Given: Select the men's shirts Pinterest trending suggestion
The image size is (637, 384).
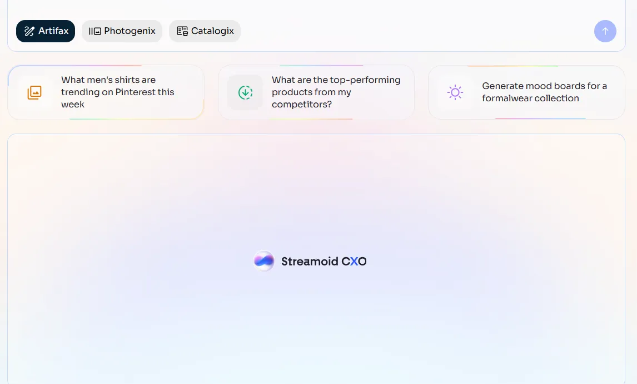Looking at the screenshot, I should 117,92.
